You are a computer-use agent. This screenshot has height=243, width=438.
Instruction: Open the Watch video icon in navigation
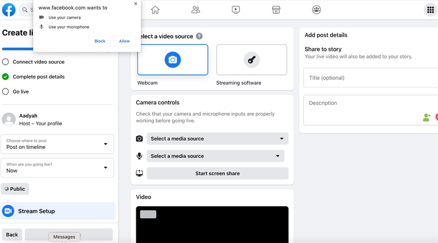point(235,10)
